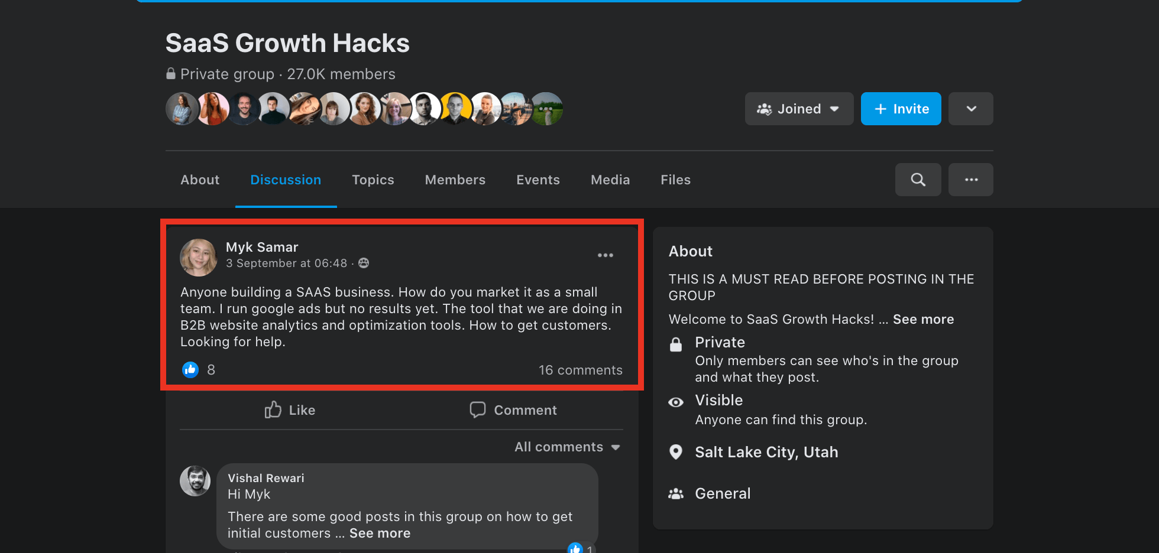
Task: Select the location pin for Salt Lake City
Action: coord(675,452)
